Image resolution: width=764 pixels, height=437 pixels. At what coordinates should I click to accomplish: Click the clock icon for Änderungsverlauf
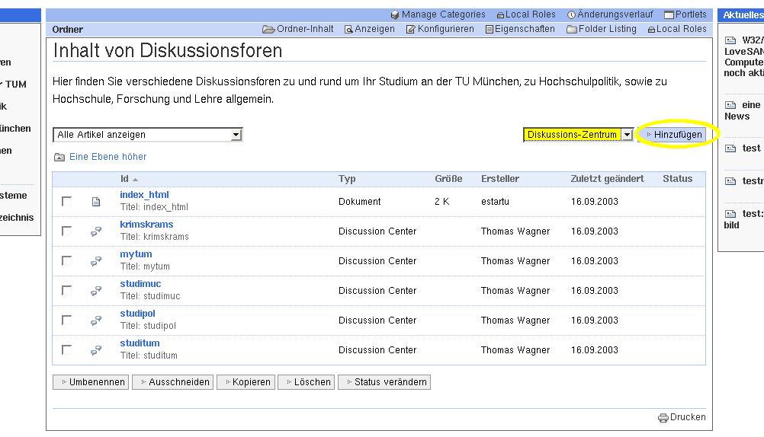click(572, 14)
